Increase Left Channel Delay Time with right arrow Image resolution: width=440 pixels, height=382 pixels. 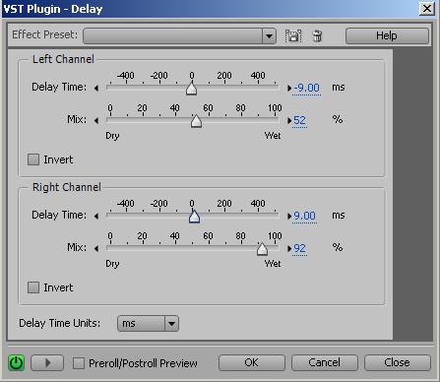(289, 88)
